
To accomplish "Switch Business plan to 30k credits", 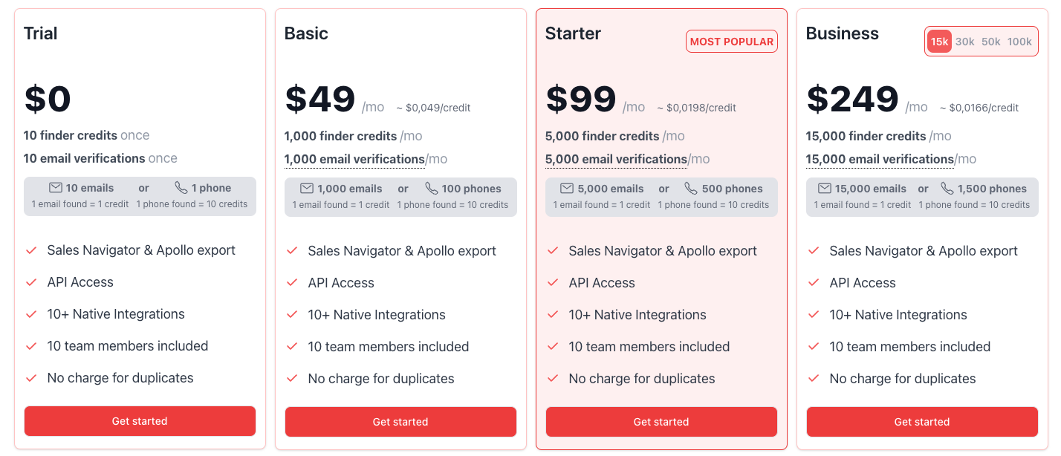I will (x=965, y=42).
